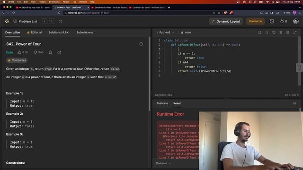Reset code to default icon
Viewport: 303px width, 170px height.
pos(274,33)
